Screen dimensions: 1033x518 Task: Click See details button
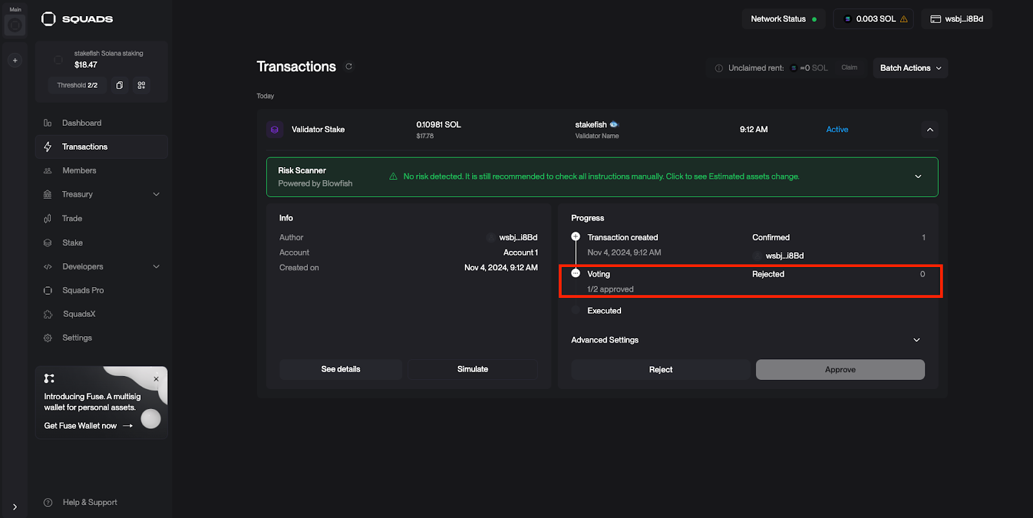[341, 370]
